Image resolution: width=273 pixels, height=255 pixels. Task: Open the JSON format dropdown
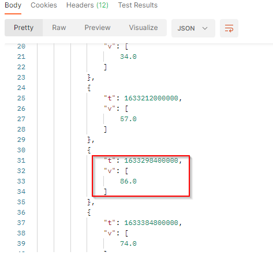point(193,28)
